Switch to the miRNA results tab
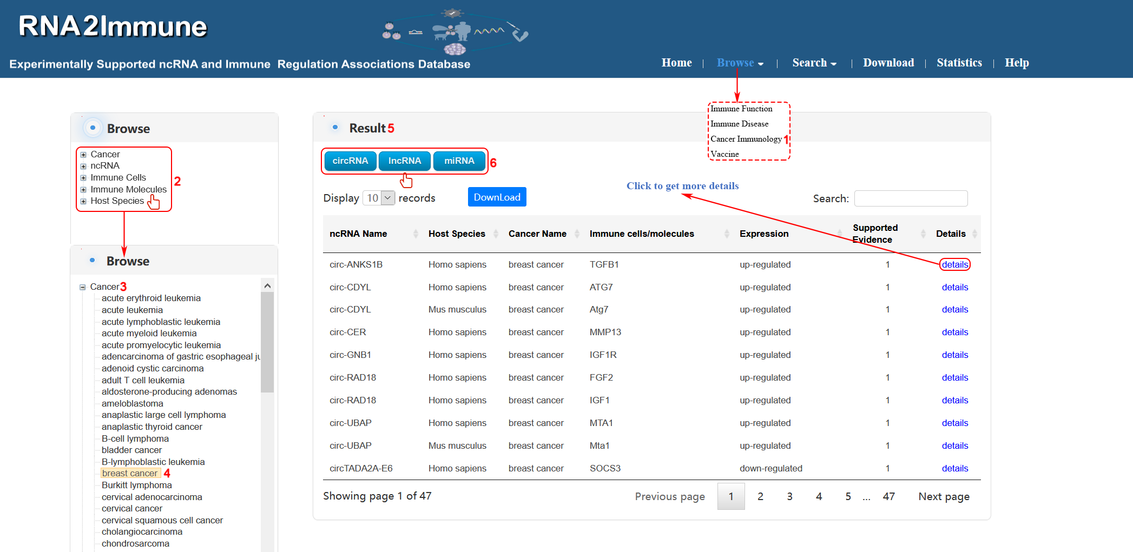 click(x=459, y=161)
